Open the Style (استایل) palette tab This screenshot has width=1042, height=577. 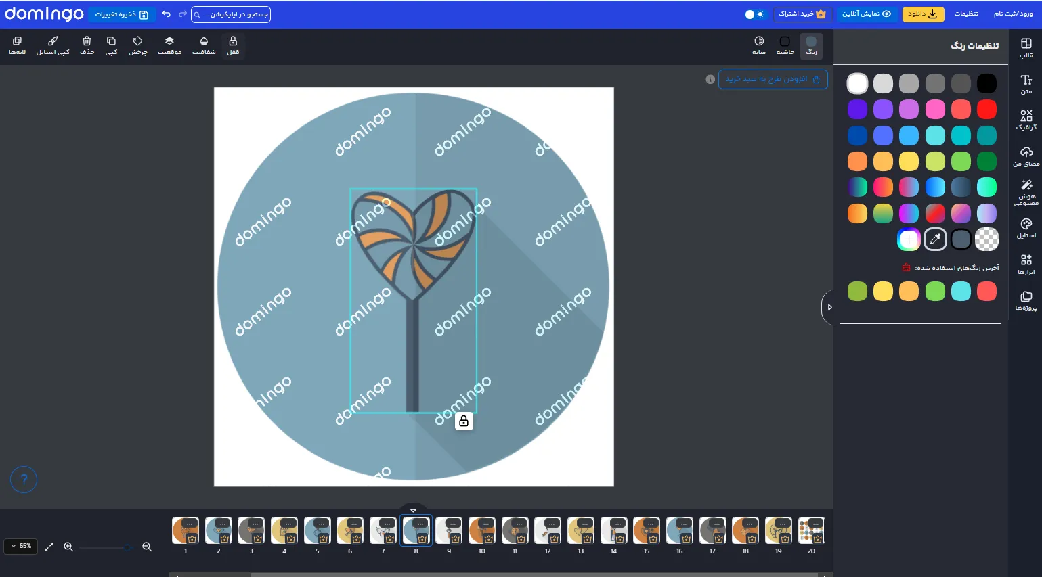click(x=1026, y=229)
